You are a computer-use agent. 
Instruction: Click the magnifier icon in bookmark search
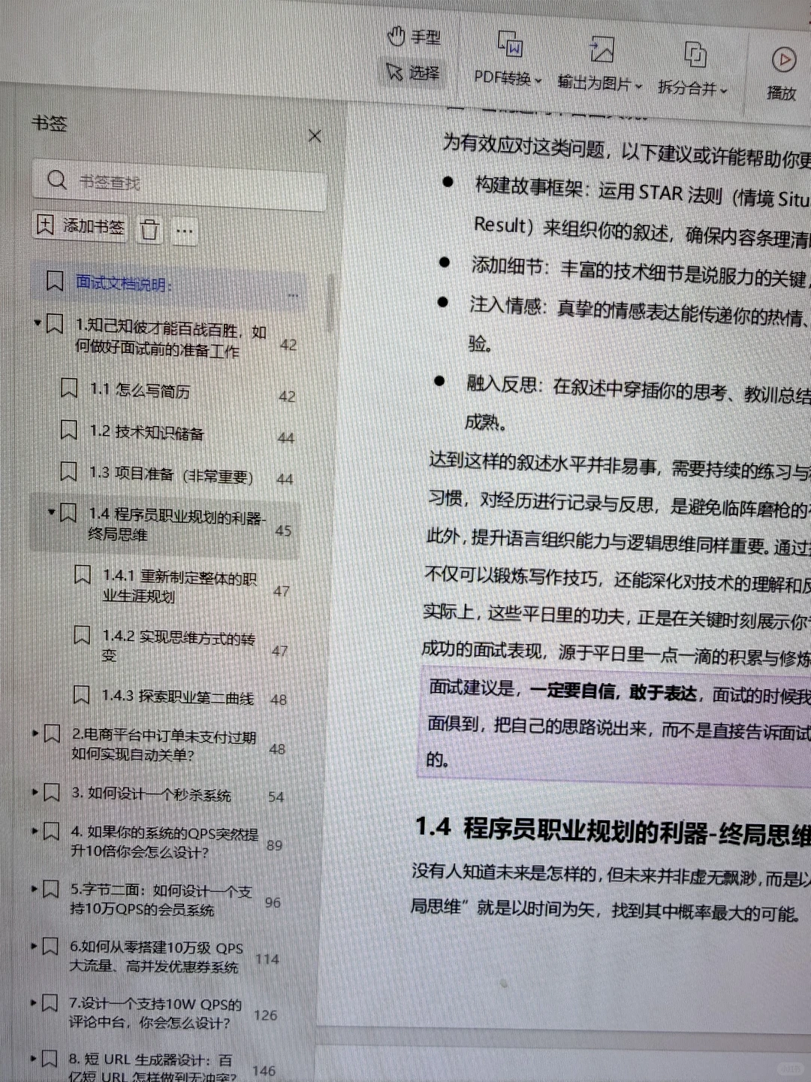(x=57, y=180)
